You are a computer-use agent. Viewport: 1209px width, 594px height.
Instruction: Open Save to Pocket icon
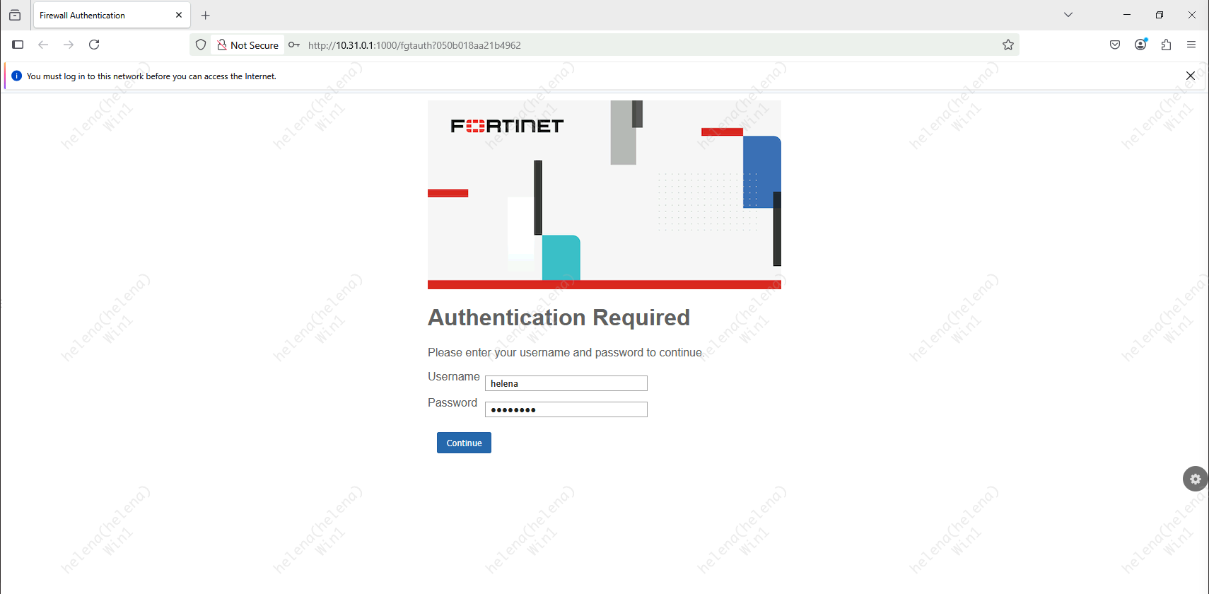[x=1115, y=45]
